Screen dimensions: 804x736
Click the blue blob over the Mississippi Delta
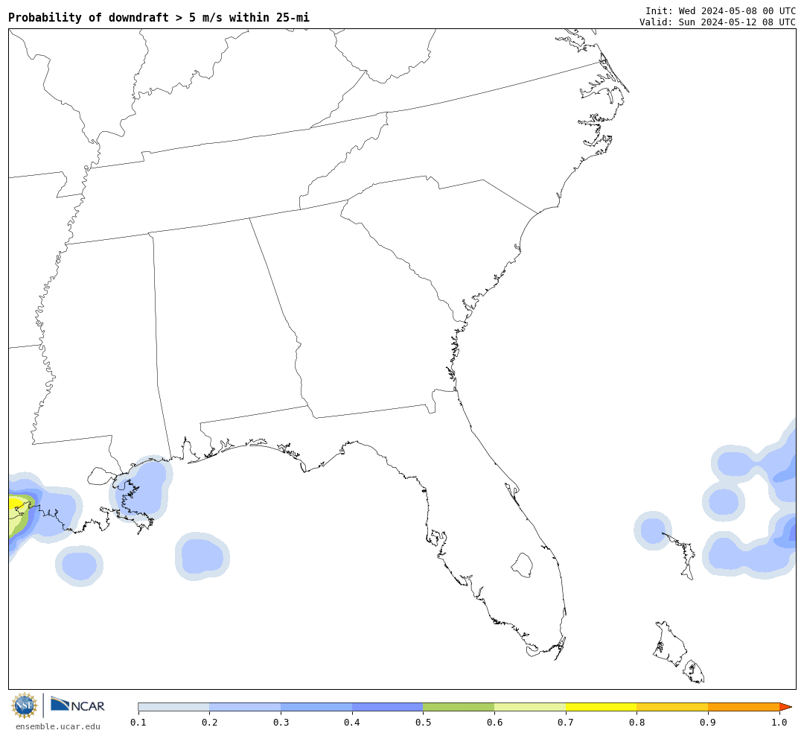point(139,488)
